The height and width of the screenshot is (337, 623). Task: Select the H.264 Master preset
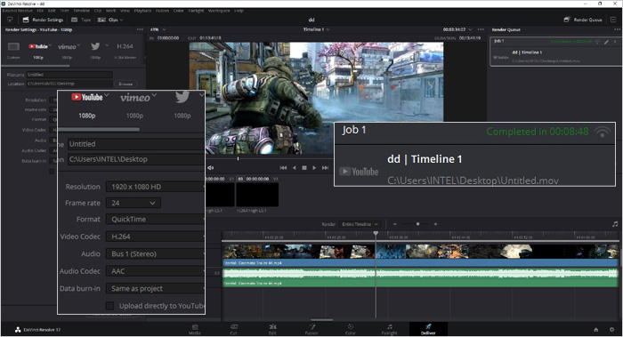click(125, 51)
